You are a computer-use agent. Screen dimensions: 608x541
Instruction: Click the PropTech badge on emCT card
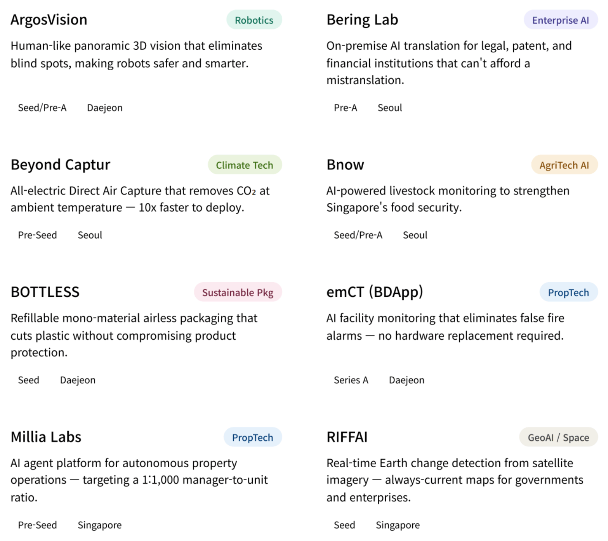(x=568, y=293)
